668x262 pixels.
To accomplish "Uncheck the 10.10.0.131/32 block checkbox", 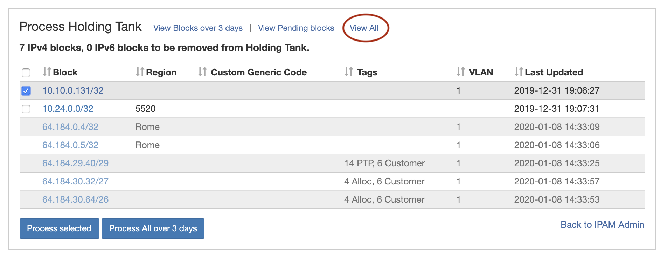I will pyautogui.click(x=26, y=91).
